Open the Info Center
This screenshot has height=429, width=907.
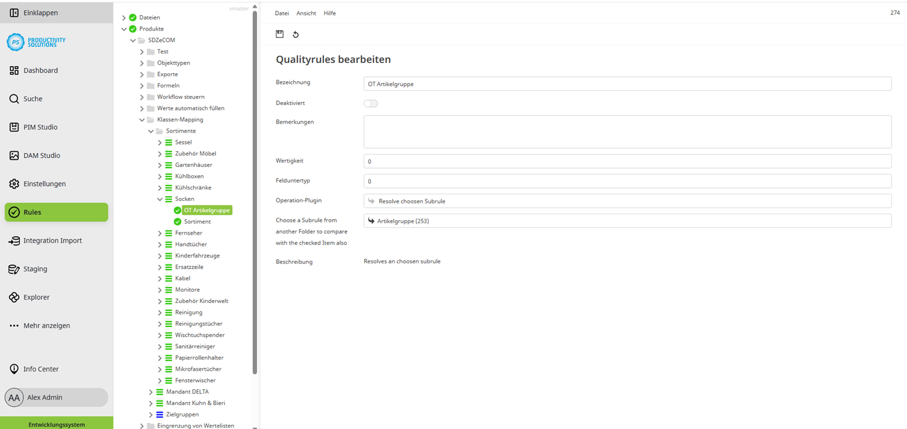click(42, 368)
